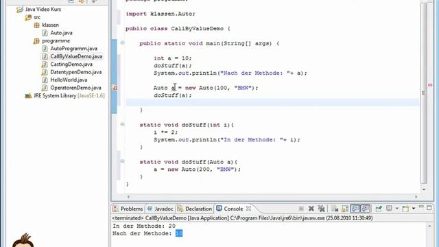Open HelloWorld.java file
439x247 pixels.
(69, 80)
